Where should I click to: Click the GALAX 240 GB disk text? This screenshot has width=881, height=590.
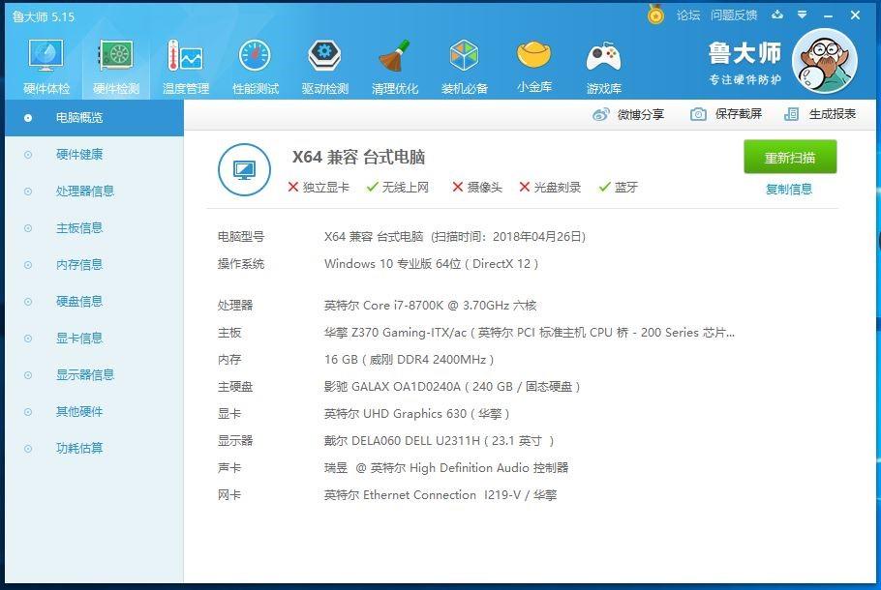(x=452, y=386)
